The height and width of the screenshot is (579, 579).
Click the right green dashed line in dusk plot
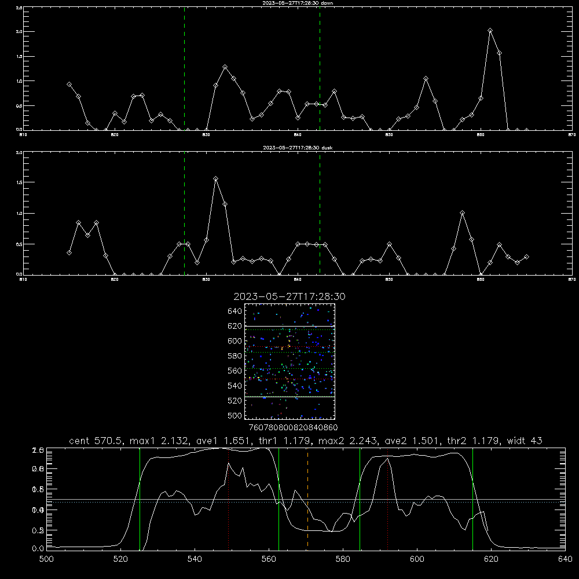click(x=320, y=213)
